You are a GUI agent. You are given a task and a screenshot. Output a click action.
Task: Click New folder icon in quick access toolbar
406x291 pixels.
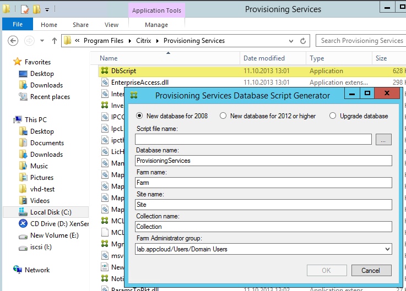[36, 9]
